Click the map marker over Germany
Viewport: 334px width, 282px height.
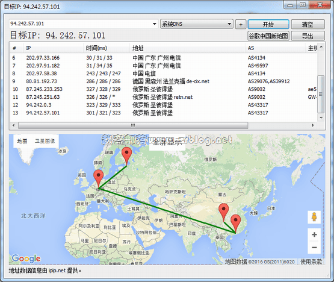99,179
